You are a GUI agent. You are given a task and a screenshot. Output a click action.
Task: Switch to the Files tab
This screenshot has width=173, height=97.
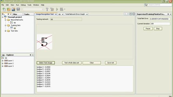tap(15, 14)
